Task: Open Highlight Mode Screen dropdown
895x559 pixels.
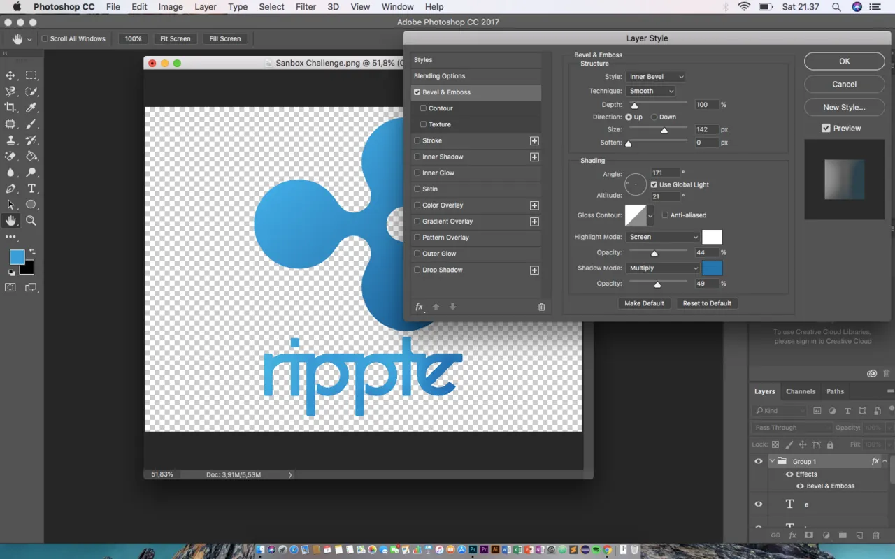Action: point(662,237)
